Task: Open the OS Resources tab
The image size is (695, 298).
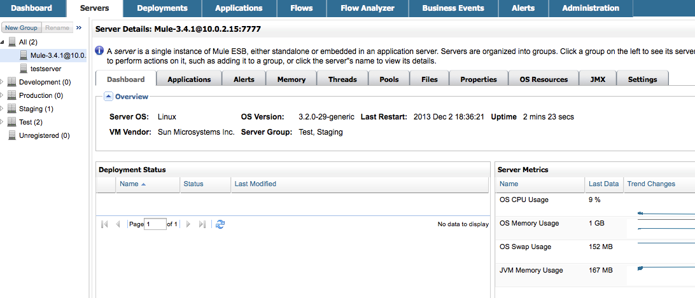Action: pyautogui.click(x=544, y=79)
